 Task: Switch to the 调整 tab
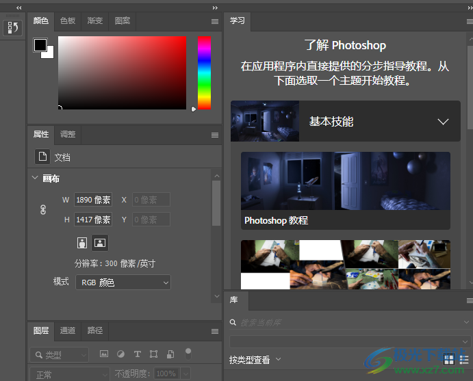[68, 135]
